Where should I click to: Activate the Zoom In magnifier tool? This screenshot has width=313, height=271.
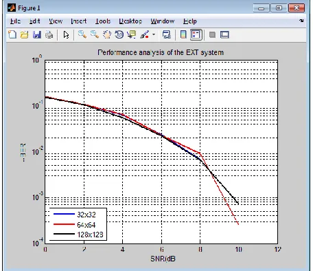tap(82, 34)
